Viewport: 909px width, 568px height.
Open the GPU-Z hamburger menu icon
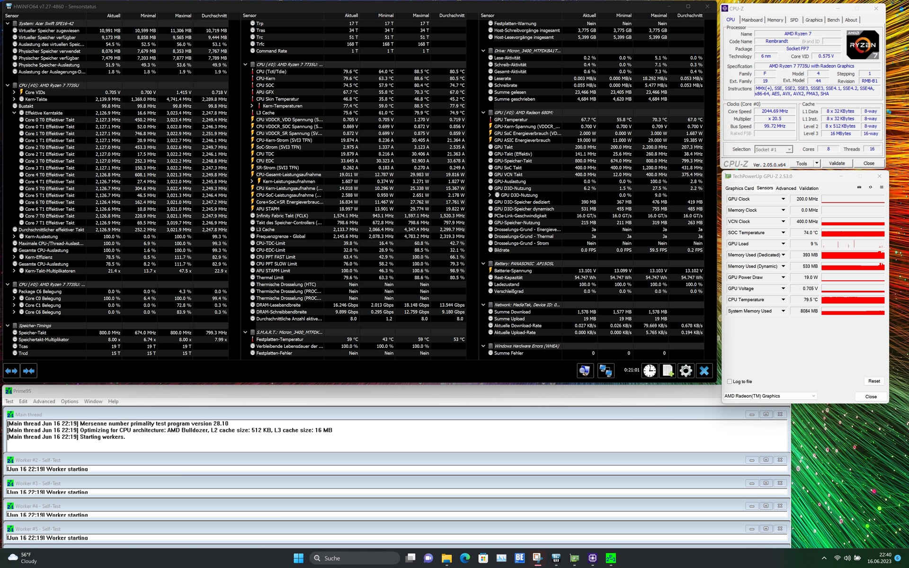(x=882, y=187)
